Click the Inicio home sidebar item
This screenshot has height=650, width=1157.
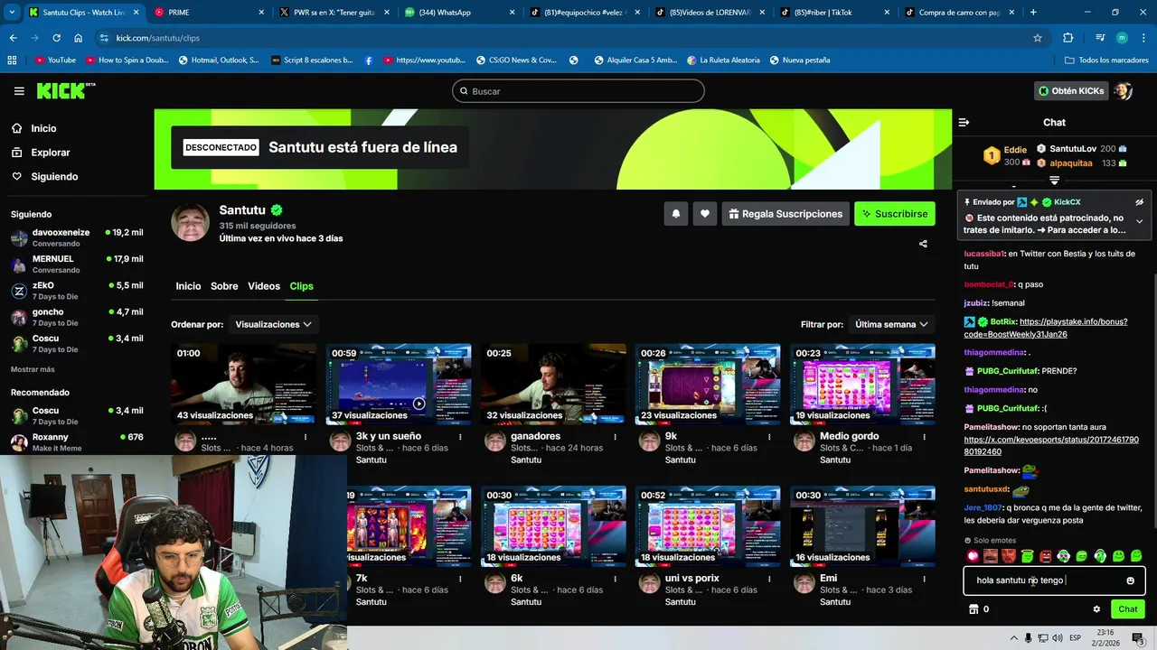[43, 128]
